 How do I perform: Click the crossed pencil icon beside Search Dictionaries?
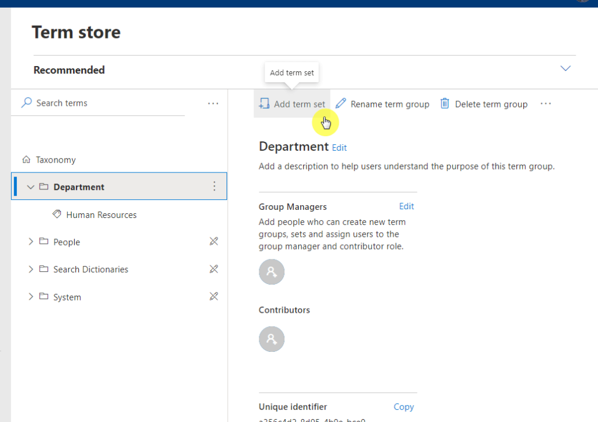tap(214, 269)
